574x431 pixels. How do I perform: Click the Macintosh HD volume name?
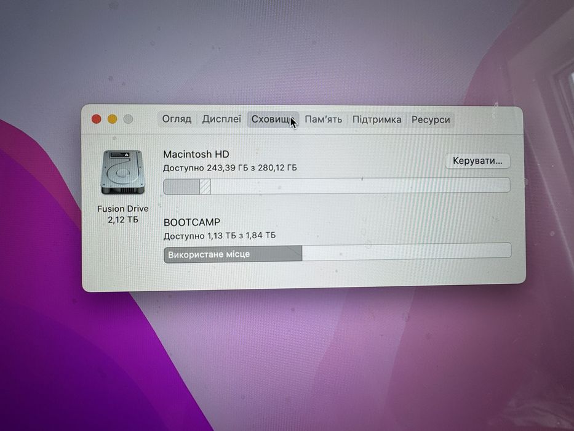point(196,155)
